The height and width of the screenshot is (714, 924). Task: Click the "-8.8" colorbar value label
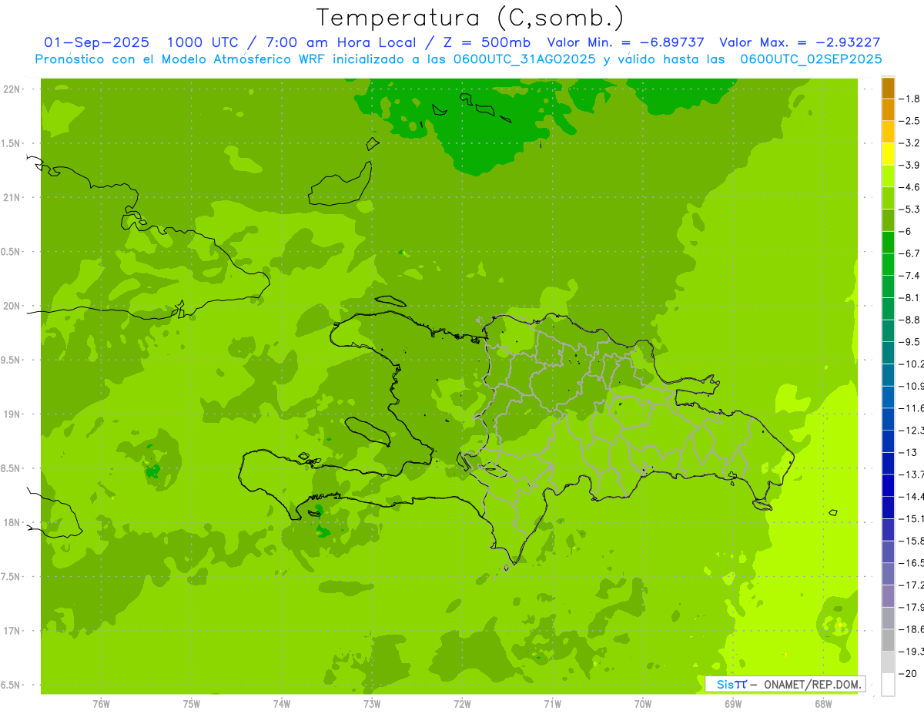pos(909,320)
